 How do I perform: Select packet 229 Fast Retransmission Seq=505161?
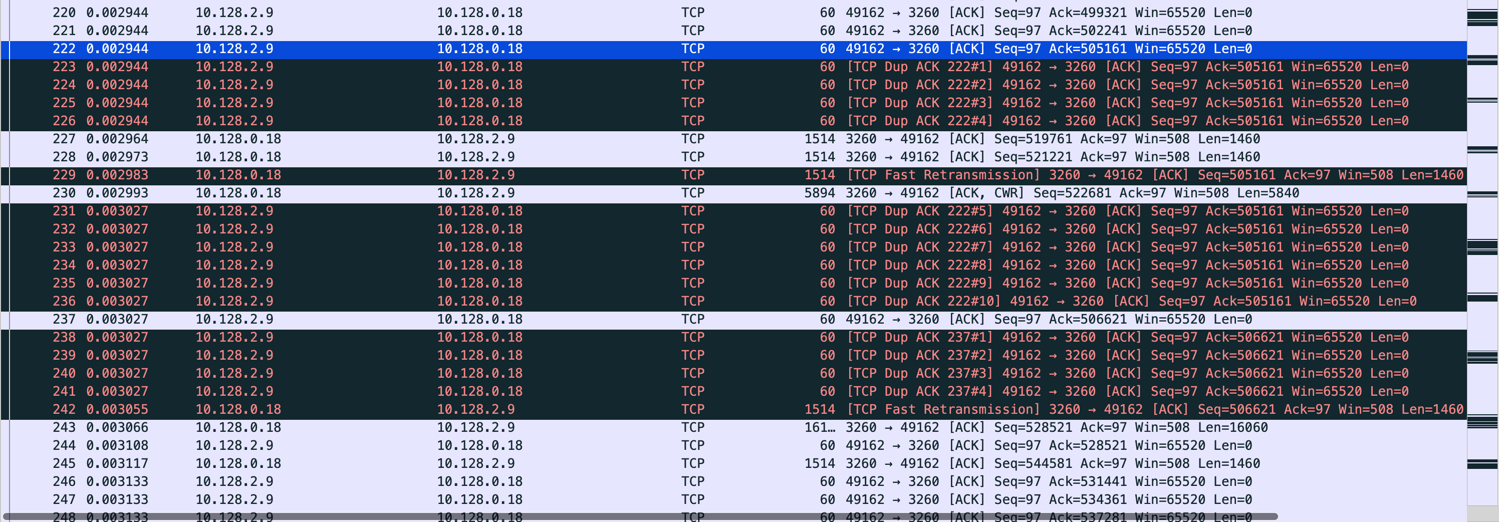coord(733,175)
